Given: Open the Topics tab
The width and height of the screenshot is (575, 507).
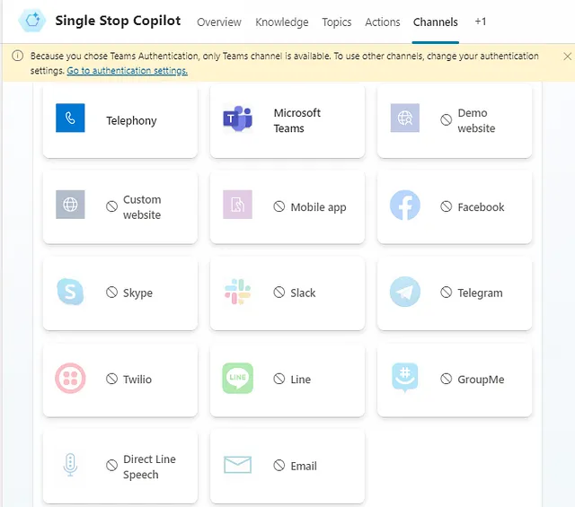Looking at the screenshot, I should pyautogui.click(x=337, y=22).
